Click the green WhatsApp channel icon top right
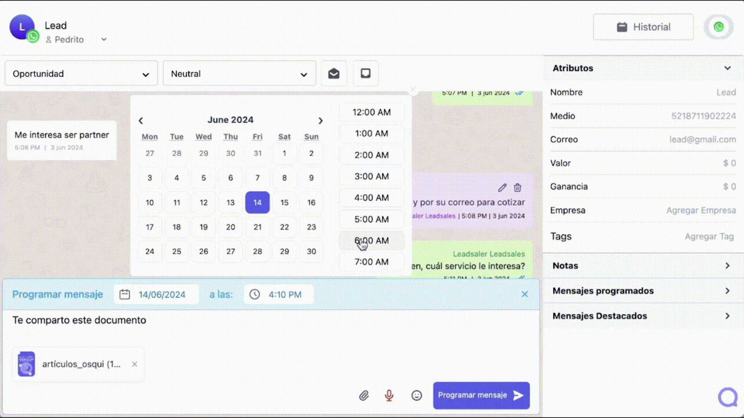 (x=718, y=27)
